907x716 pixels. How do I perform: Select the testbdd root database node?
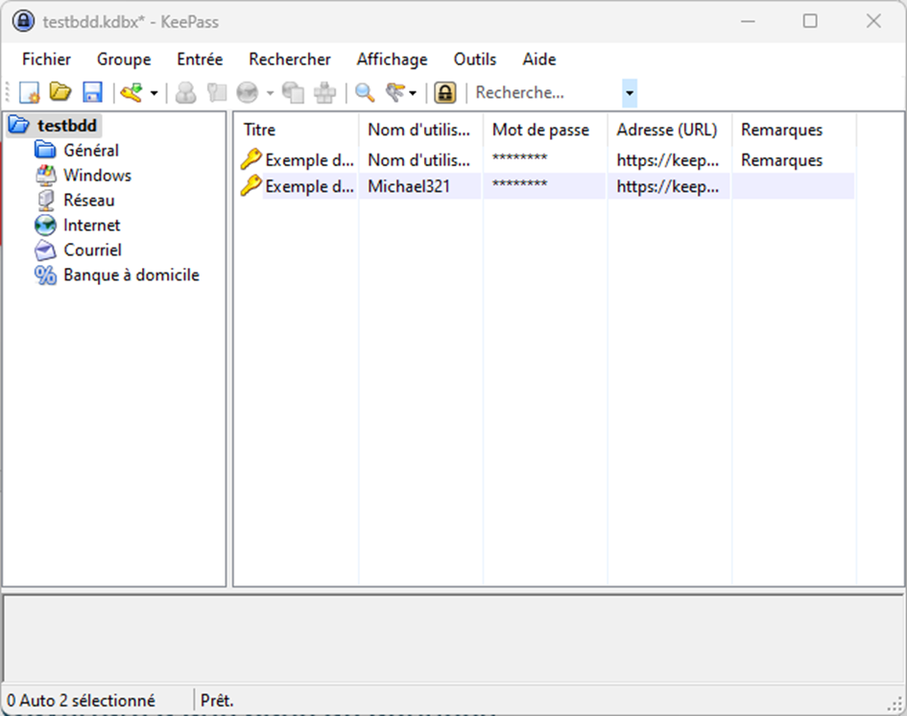67,125
